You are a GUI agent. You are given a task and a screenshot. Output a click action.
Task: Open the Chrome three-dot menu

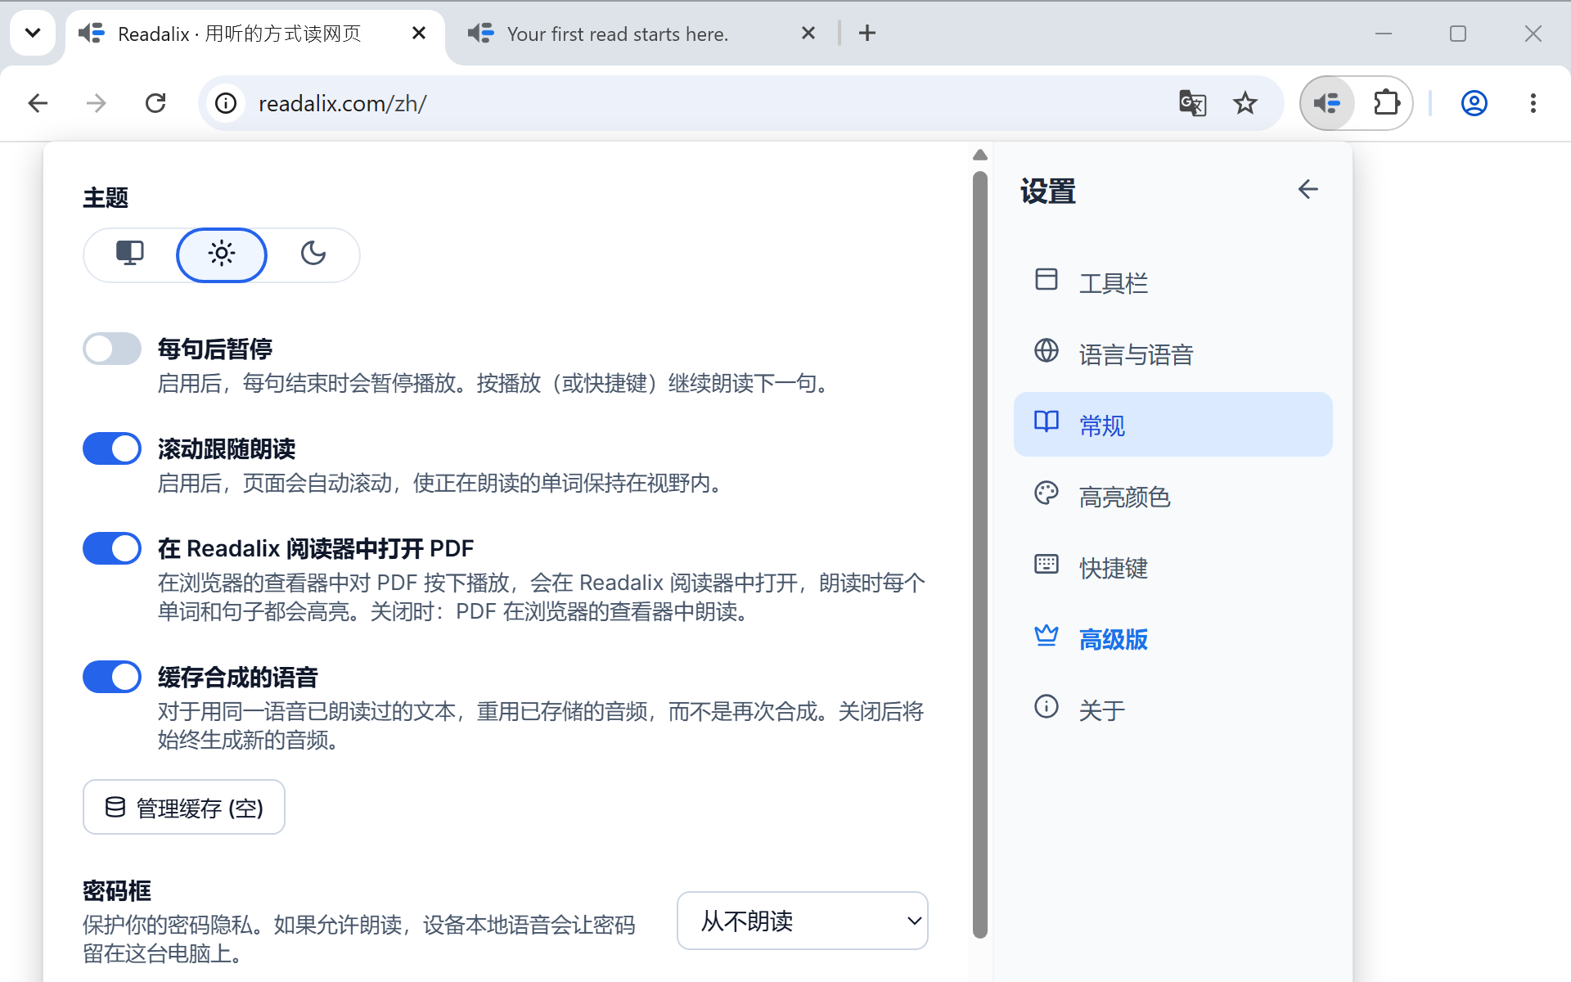coord(1533,103)
